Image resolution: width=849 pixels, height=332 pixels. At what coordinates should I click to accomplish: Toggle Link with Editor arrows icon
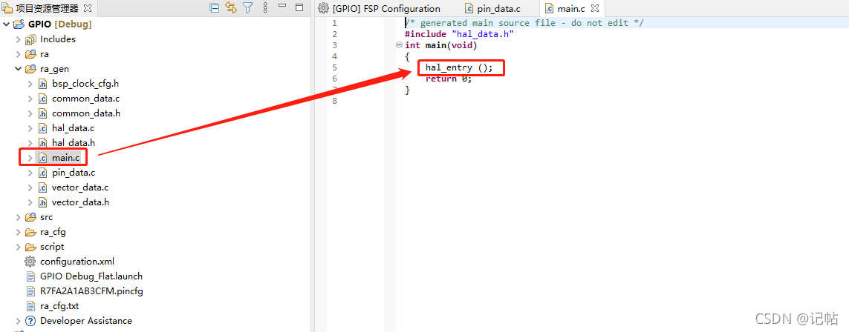click(x=231, y=7)
